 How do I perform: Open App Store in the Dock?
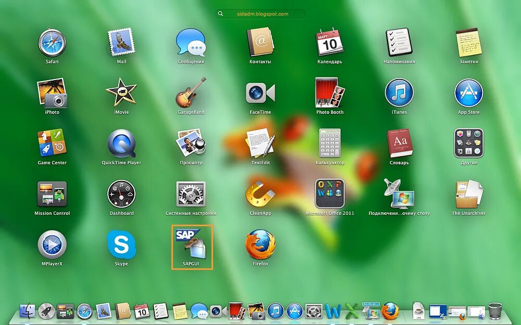(294, 311)
